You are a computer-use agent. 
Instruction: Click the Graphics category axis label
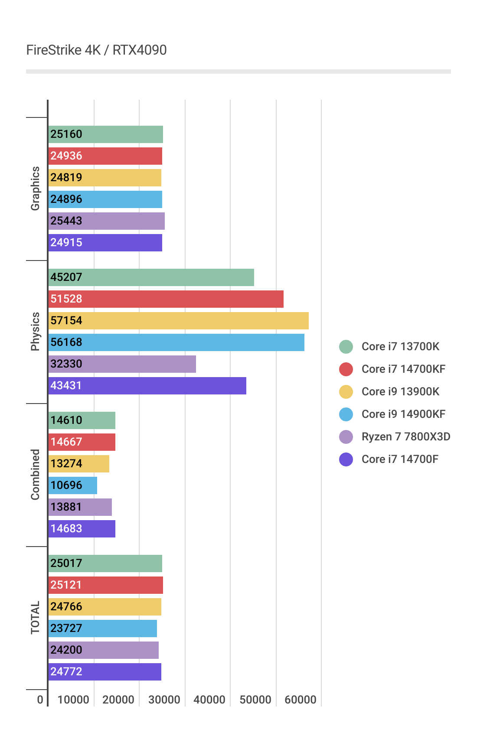[35, 189]
